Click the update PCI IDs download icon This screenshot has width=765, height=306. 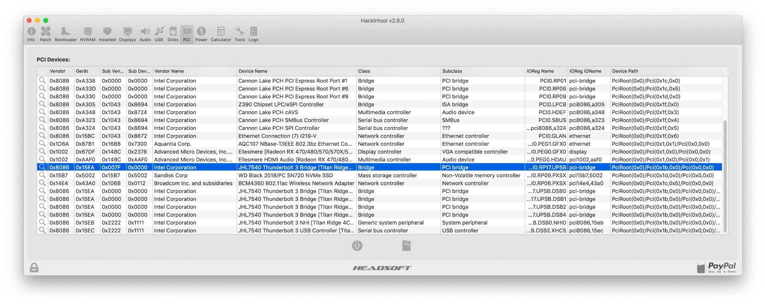[357, 245]
